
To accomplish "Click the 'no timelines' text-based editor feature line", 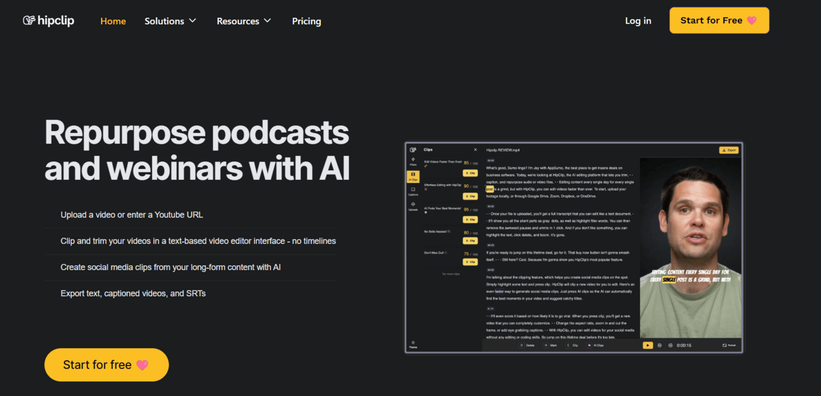I will click(x=198, y=241).
